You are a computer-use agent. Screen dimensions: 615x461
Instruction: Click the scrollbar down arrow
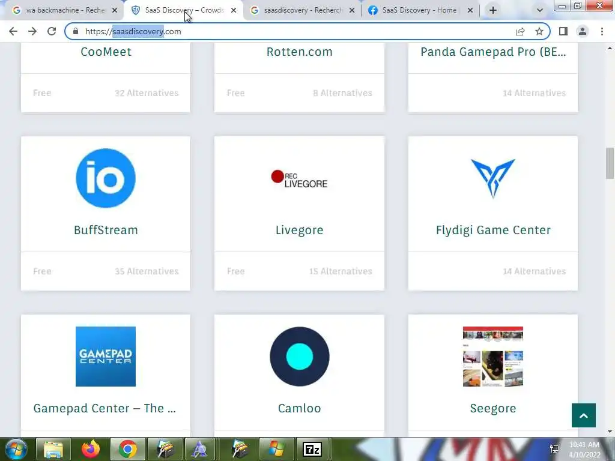click(x=610, y=432)
